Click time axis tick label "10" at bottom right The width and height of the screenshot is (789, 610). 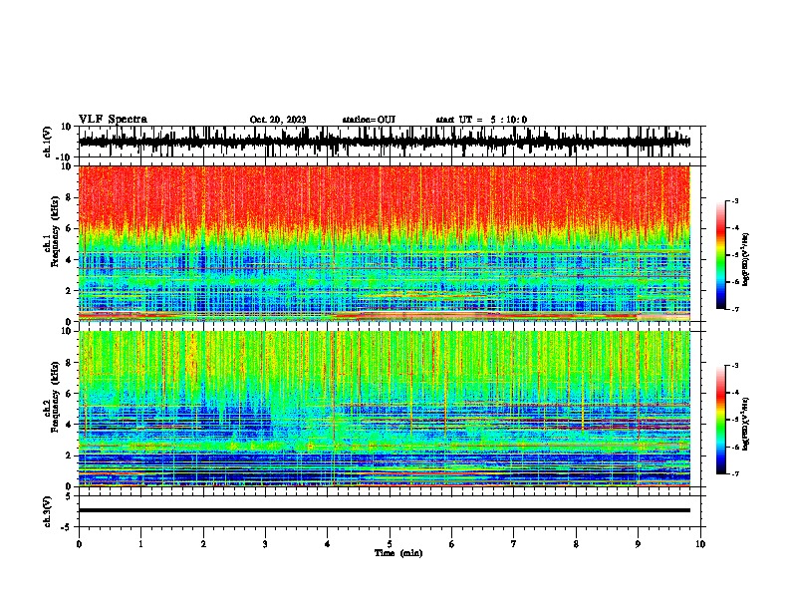(x=700, y=544)
